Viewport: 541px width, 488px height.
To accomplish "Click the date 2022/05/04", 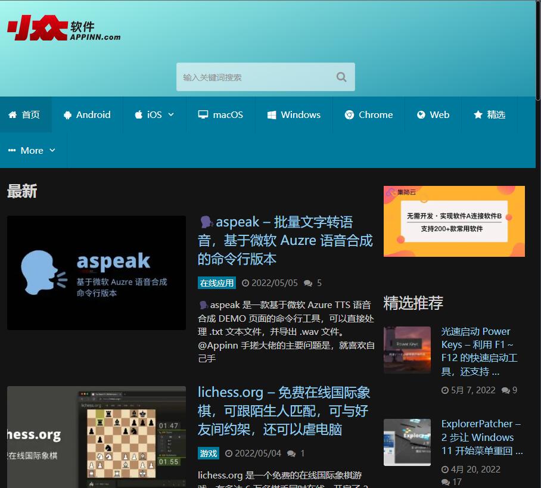I will click(x=258, y=453).
